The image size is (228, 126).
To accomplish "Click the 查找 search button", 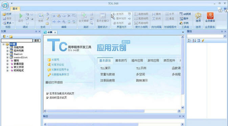I will click(x=37, y=41).
